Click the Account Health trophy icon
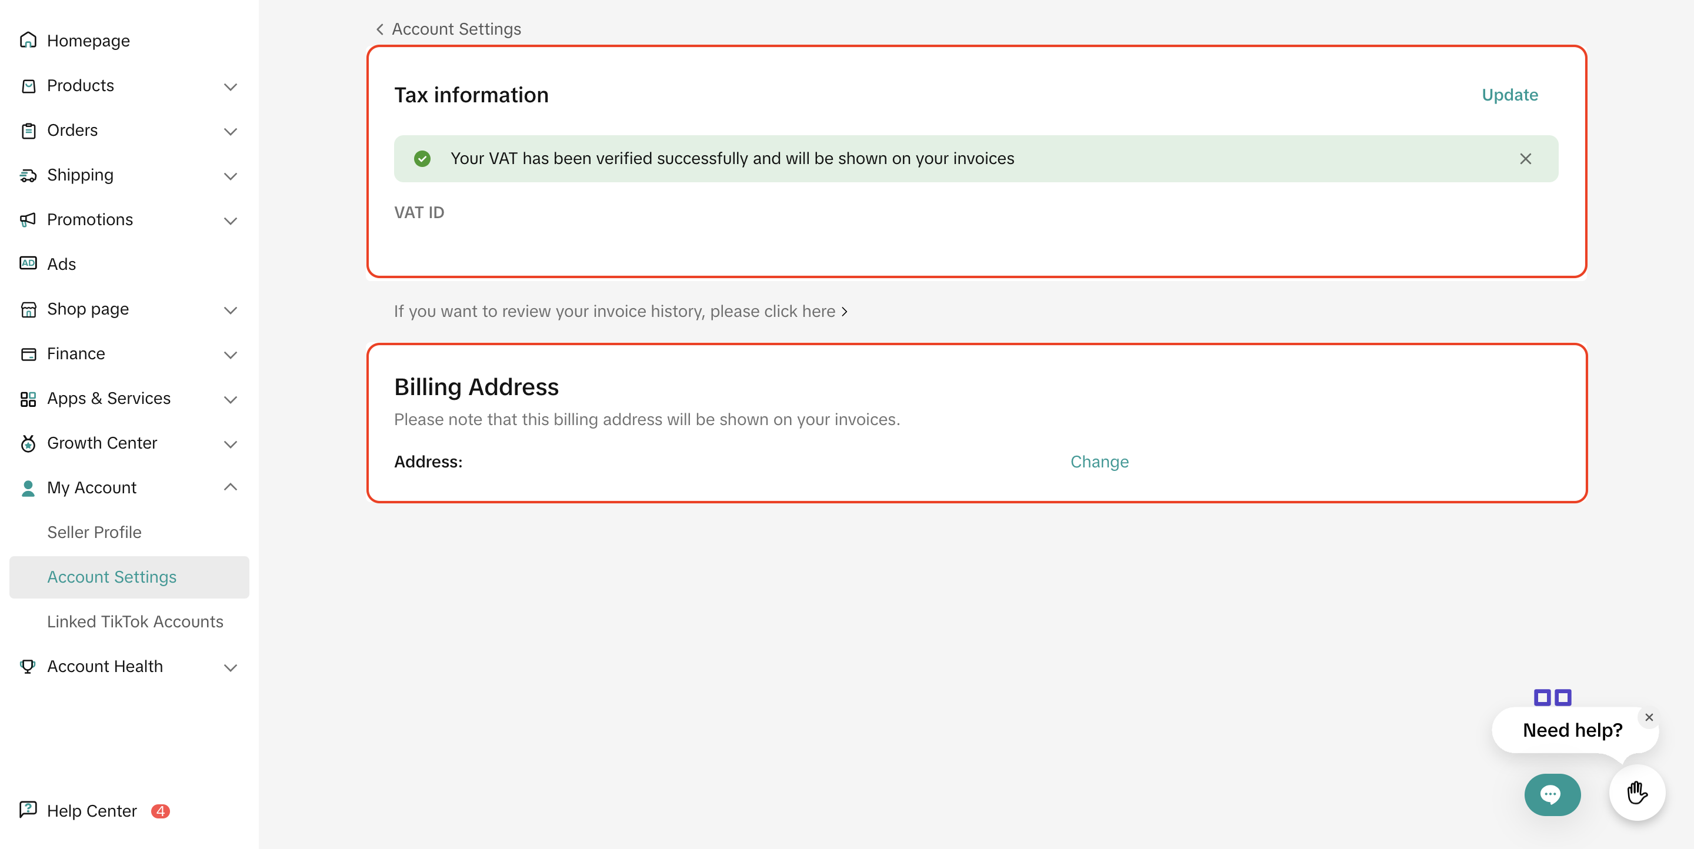 coord(28,666)
